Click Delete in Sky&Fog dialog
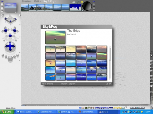The height and width of the screenshot is (114, 153). click(x=50, y=84)
